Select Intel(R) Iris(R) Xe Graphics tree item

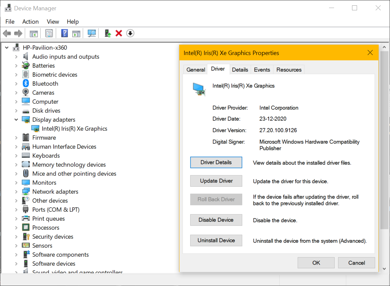74,129
